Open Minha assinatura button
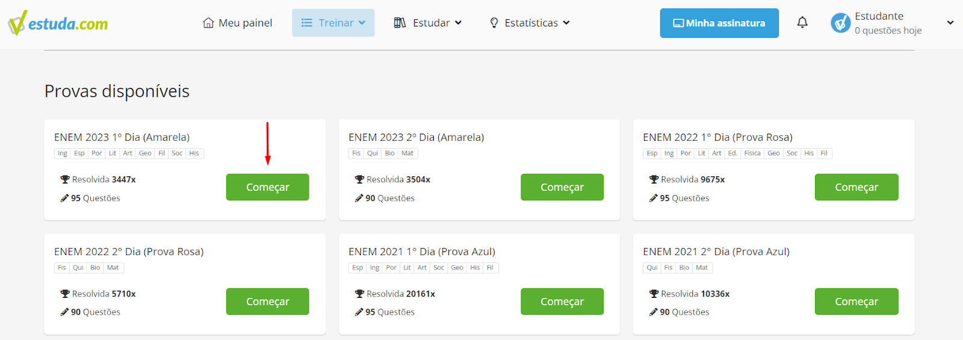 coord(719,23)
